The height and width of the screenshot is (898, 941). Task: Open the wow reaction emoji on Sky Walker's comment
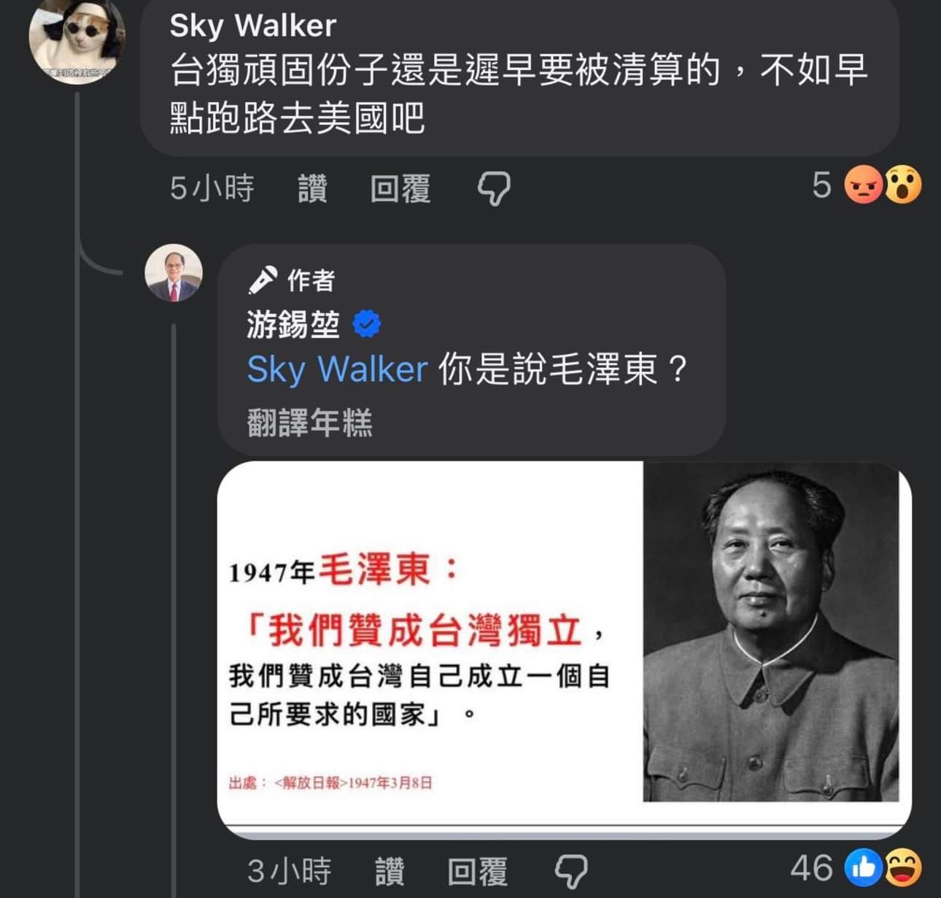[903, 185]
